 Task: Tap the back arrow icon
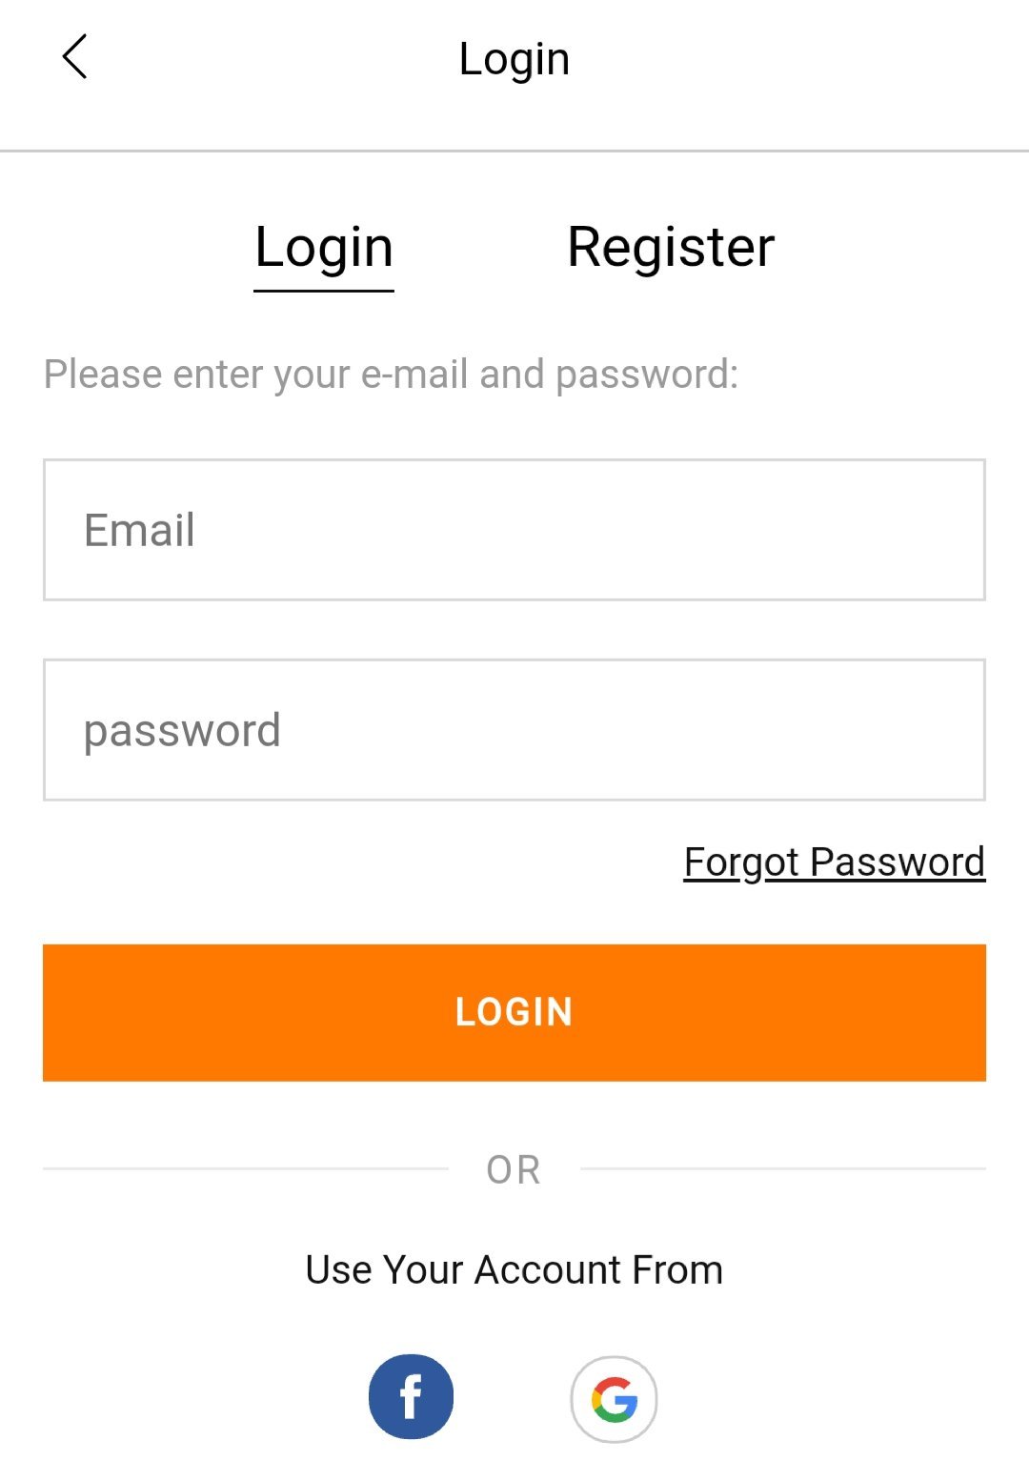click(x=74, y=56)
